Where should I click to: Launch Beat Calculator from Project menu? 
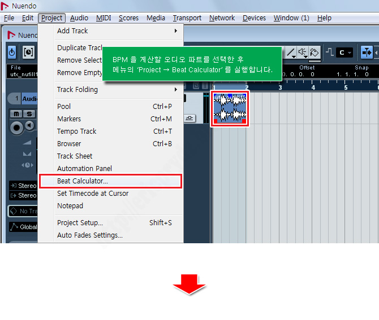click(111, 181)
